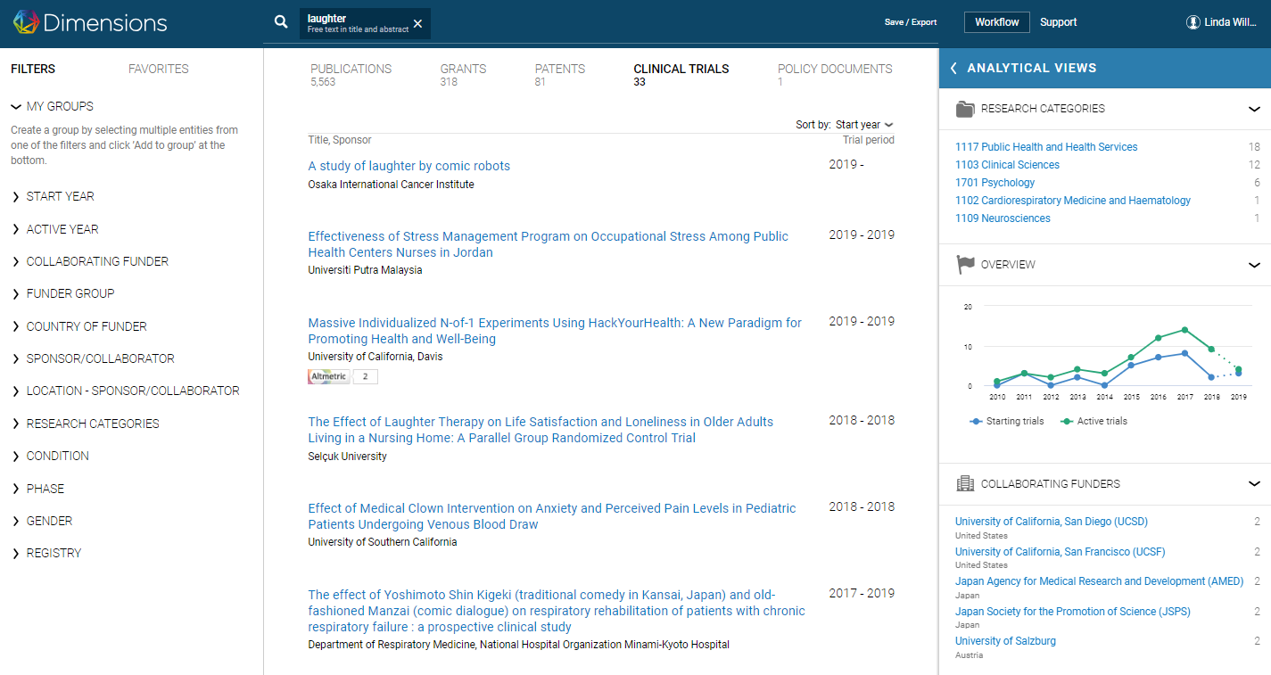Open the Altmetric badge
This screenshot has height=675, width=1271.
329,377
